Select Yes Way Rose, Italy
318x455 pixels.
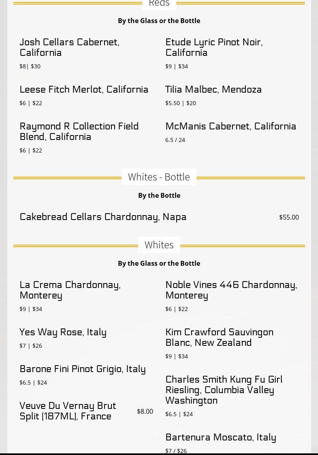click(x=63, y=332)
